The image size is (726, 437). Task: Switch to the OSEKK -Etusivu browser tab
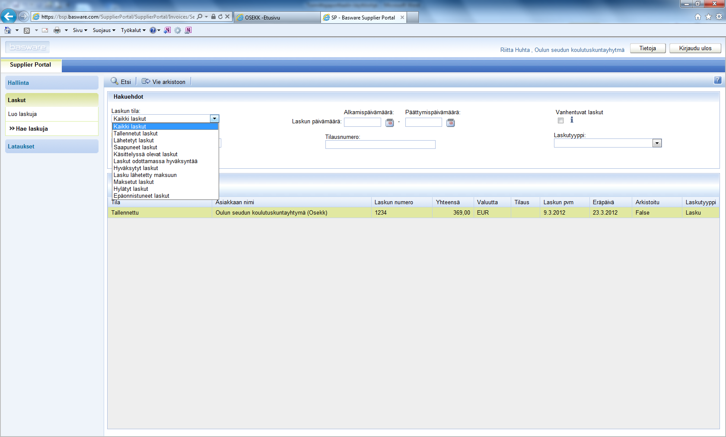coord(277,17)
